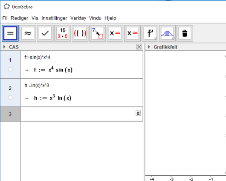Click input text f:=sin(x)*x^4
The image size is (226, 181).
coord(38,57)
